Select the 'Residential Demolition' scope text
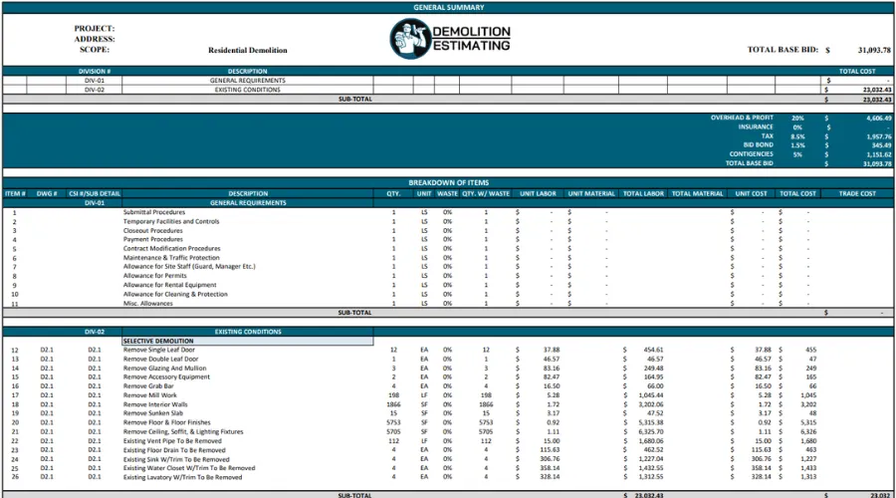This screenshot has height=498, width=896. pyautogui.click(x=248, y=51)
